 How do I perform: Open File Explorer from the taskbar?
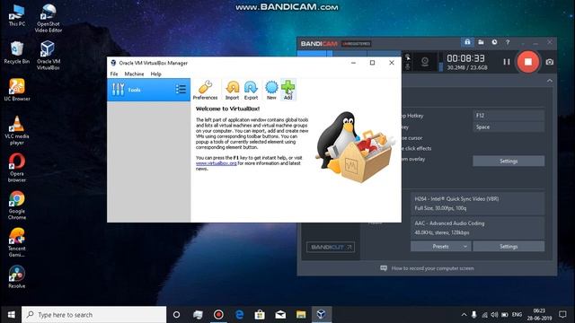301,315
